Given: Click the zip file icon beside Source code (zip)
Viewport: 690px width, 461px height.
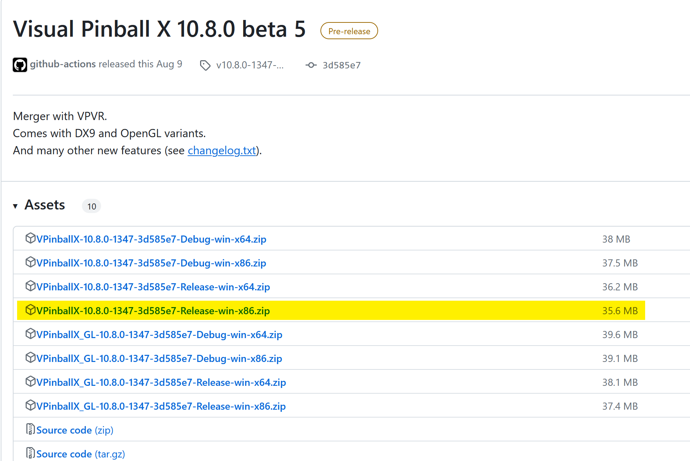Looking at the screenshot, I should point(31,430).
